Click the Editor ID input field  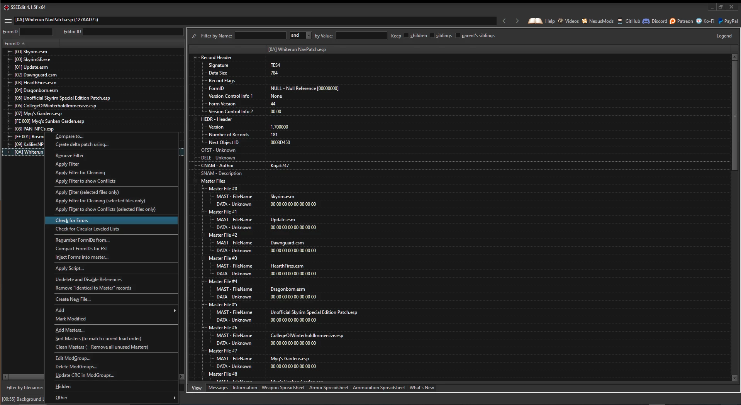133,32
